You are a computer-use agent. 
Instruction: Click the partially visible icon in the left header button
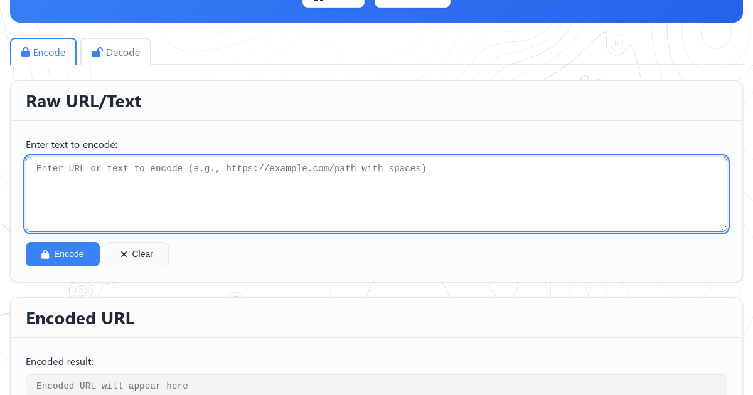(319, 1)
